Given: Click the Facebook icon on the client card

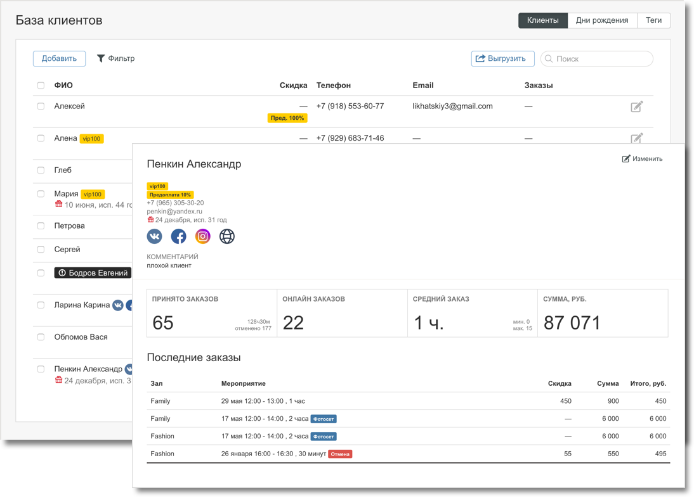Looking at the screenshot, I should 178,236.
